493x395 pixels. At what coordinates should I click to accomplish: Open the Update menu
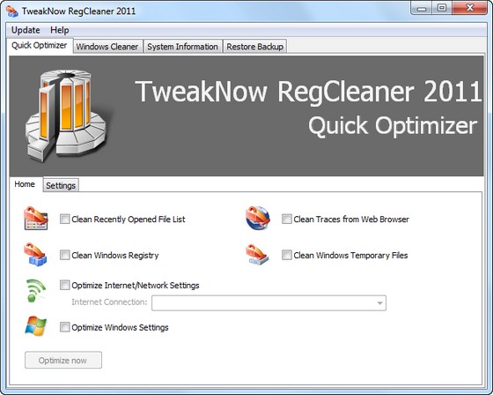pos(26,30)
